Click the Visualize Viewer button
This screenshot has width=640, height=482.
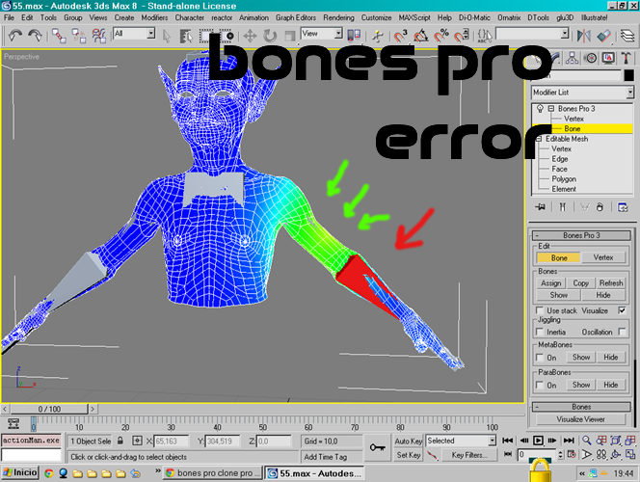pos(581,419)
